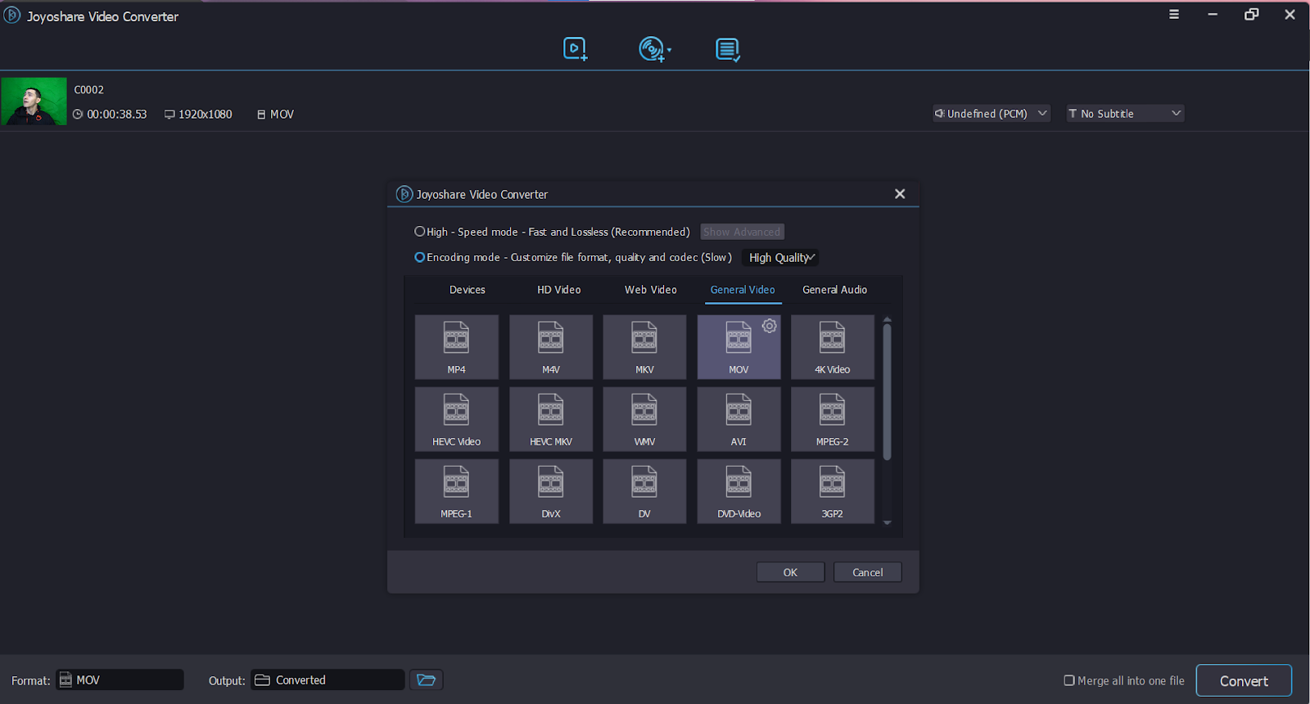The image size is (1310, 704).
Task: Open the output folder icon button
Action: pyautogui.click(x=426, y=679)
